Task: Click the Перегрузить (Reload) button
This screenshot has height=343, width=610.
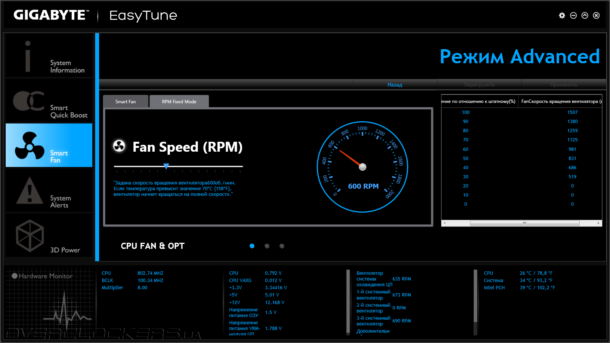Action: pyautogui.click(x=479, y=85)
